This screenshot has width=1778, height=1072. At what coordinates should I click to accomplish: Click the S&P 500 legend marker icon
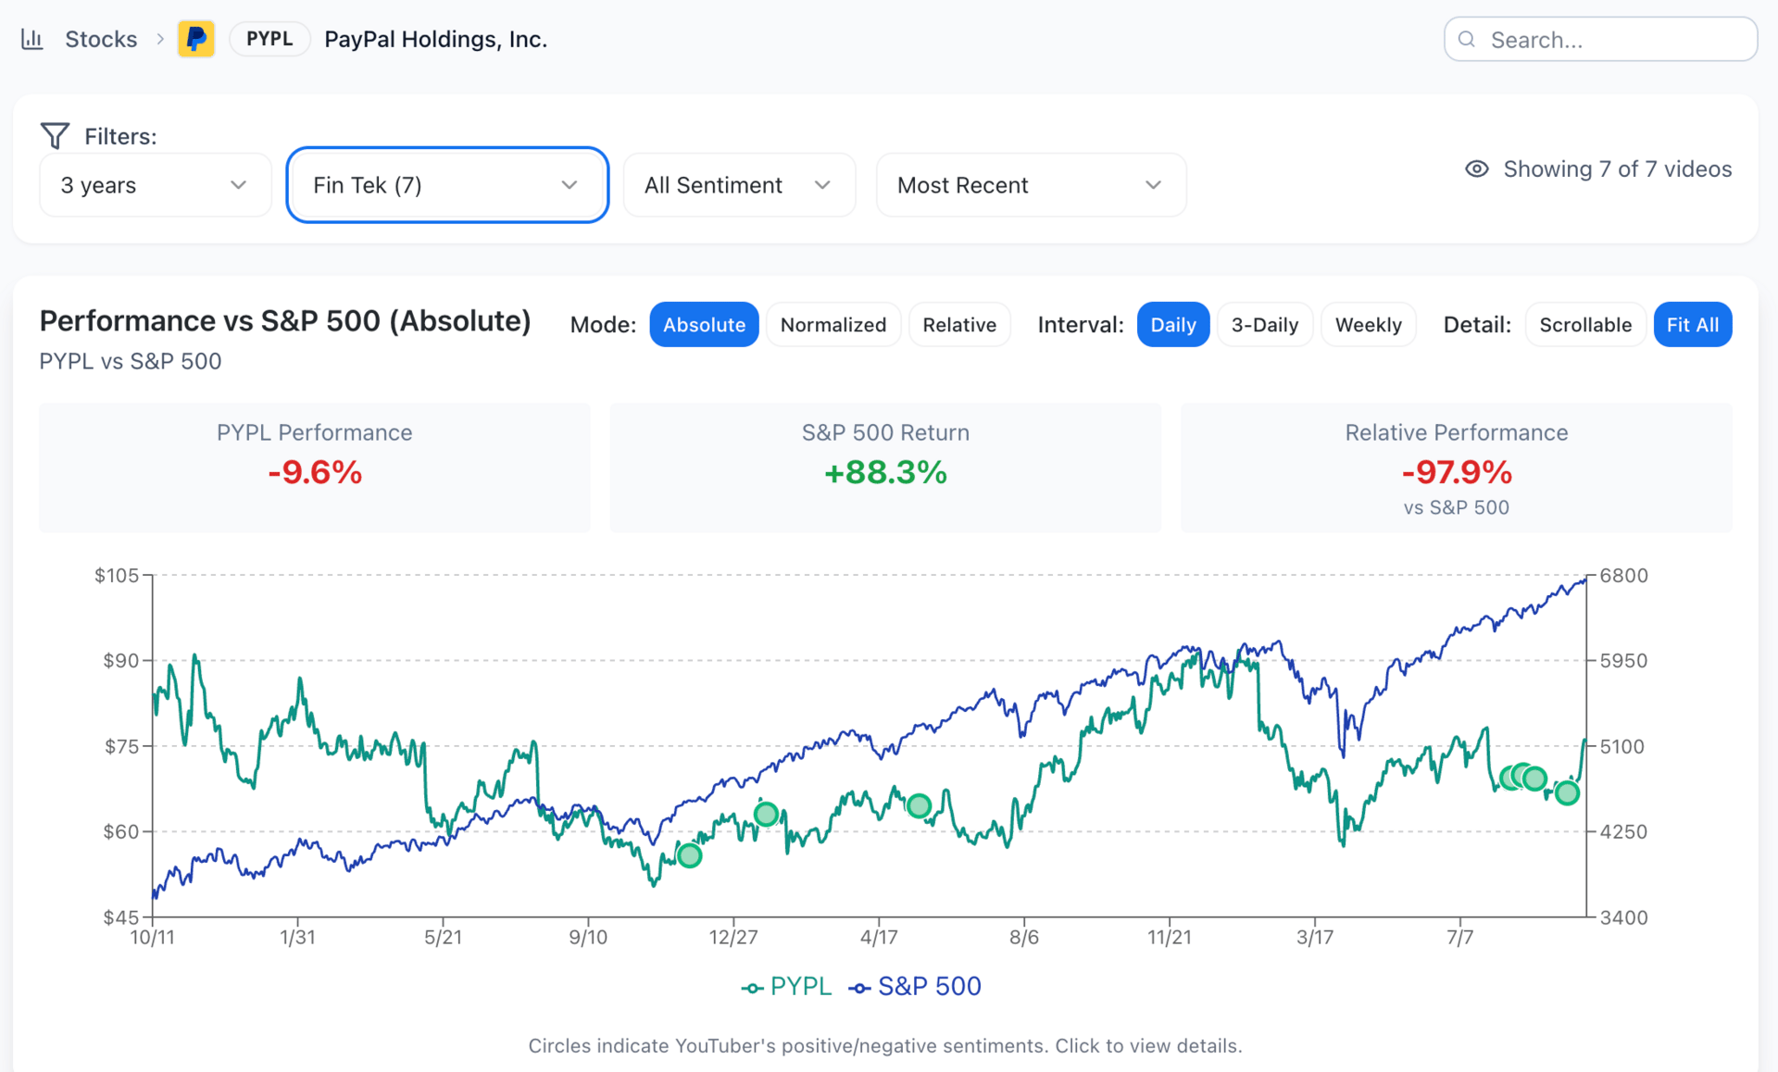pos(859,988)
